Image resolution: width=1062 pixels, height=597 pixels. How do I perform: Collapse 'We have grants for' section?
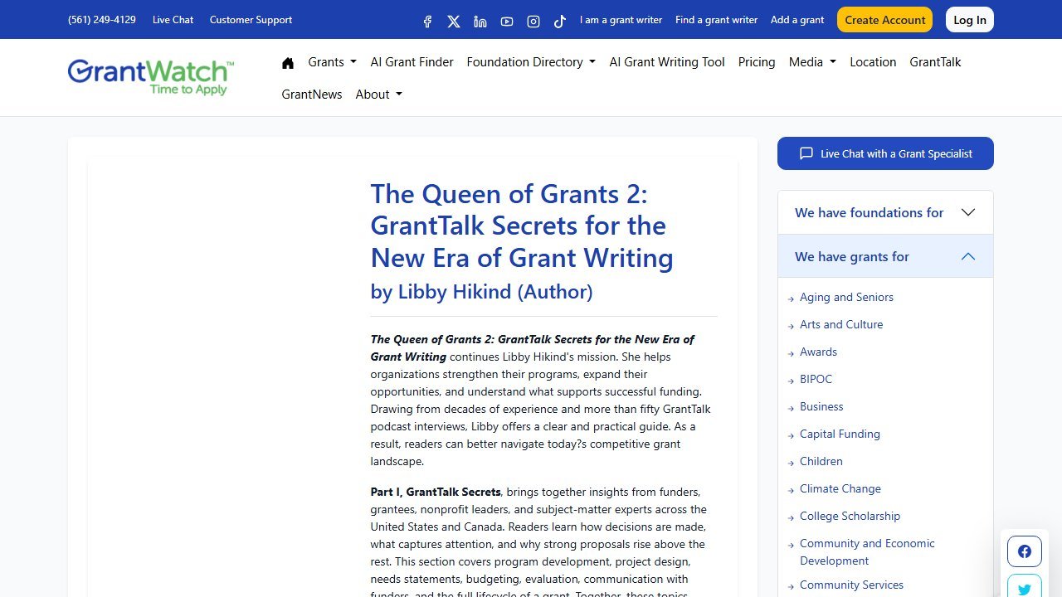pyautogui.click(x=885, y=256)
